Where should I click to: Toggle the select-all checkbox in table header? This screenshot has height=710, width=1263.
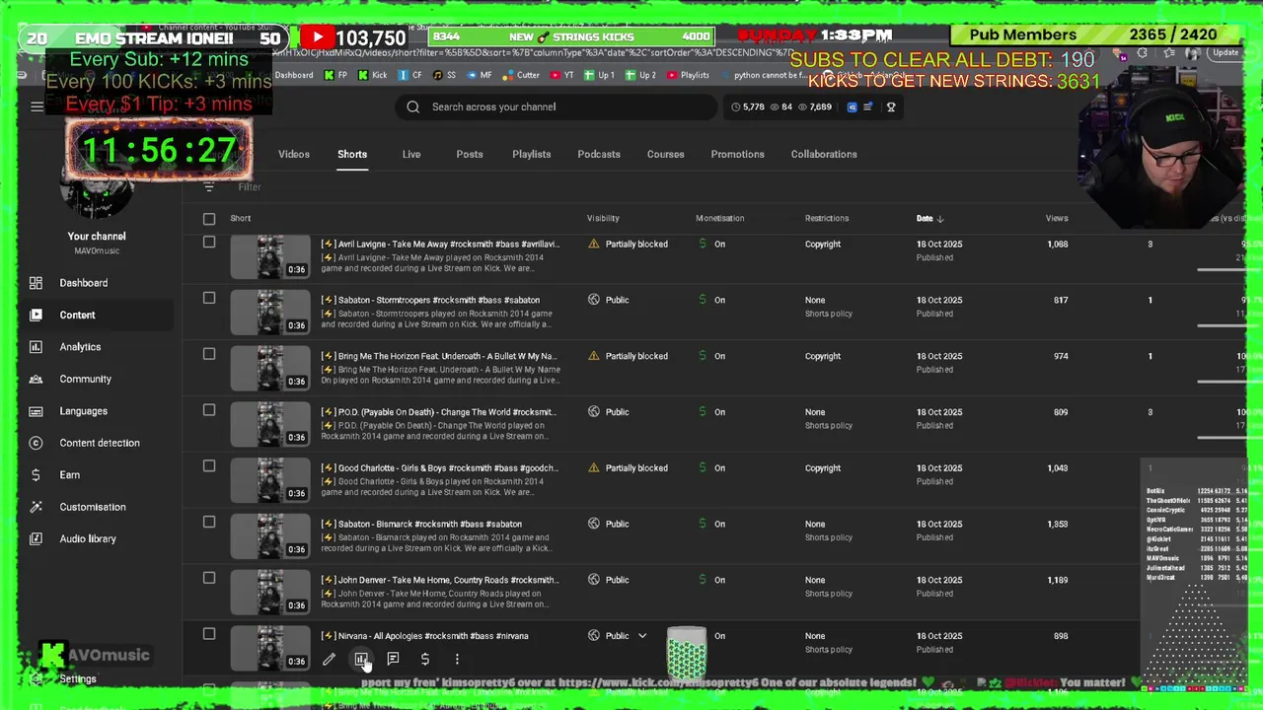point(208,219)
